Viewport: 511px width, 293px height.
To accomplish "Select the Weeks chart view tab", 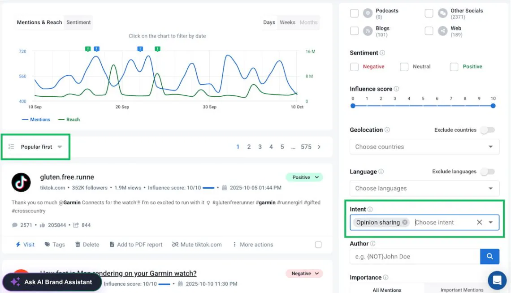I will (x=287, y=22).
